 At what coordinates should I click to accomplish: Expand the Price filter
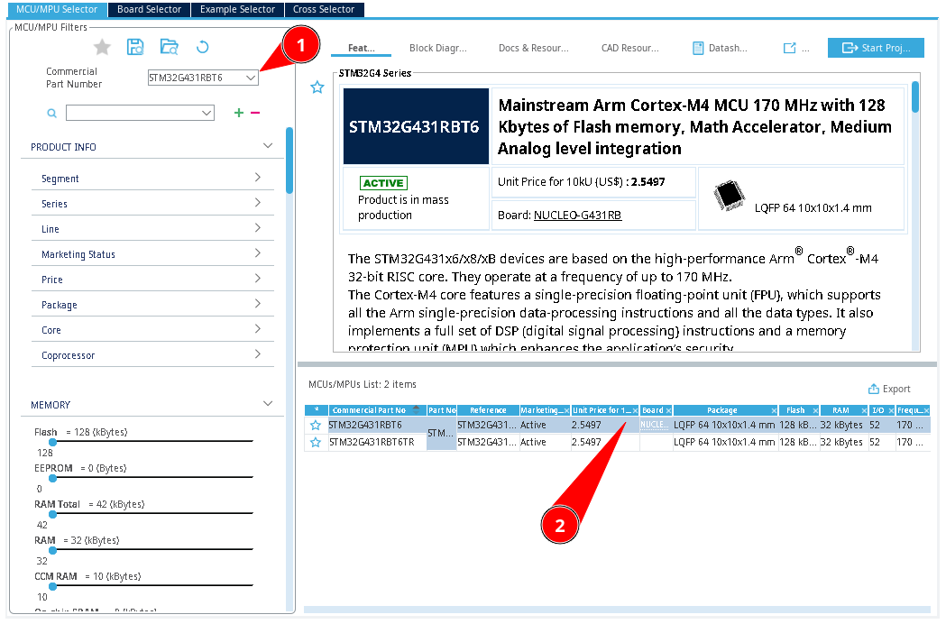coord(258,279)
